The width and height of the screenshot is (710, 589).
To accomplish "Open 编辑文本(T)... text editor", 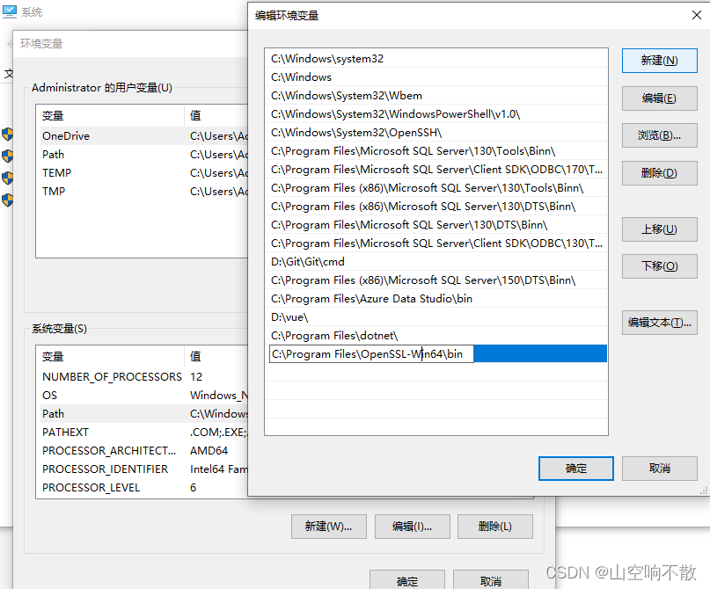I will click(659, 323).
